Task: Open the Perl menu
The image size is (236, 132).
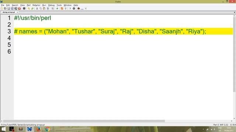Action: pos(29,5)
